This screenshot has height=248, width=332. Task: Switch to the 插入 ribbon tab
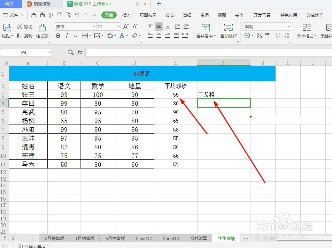click(126, 15)
